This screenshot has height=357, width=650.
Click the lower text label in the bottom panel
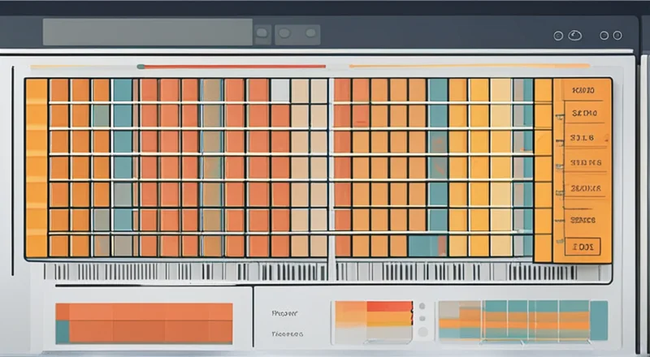pos(287,333)
